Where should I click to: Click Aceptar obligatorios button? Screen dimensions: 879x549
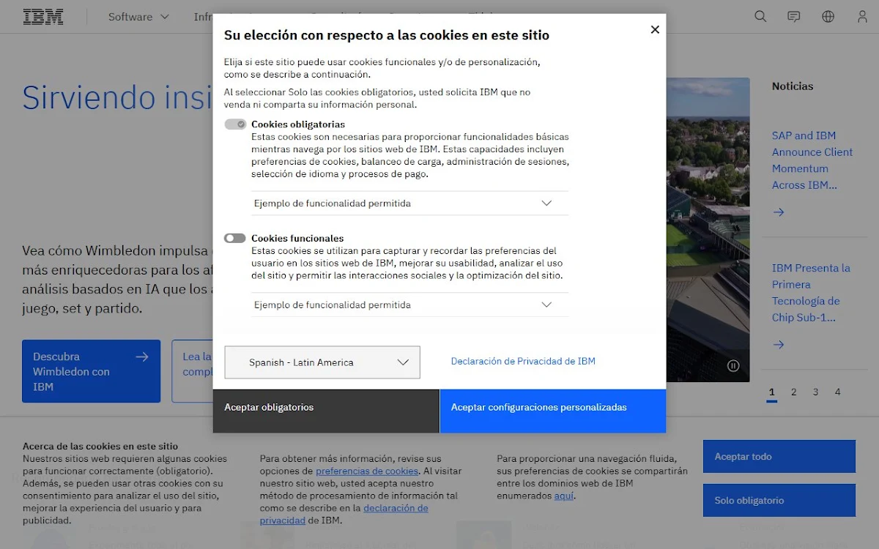point(326,411)
